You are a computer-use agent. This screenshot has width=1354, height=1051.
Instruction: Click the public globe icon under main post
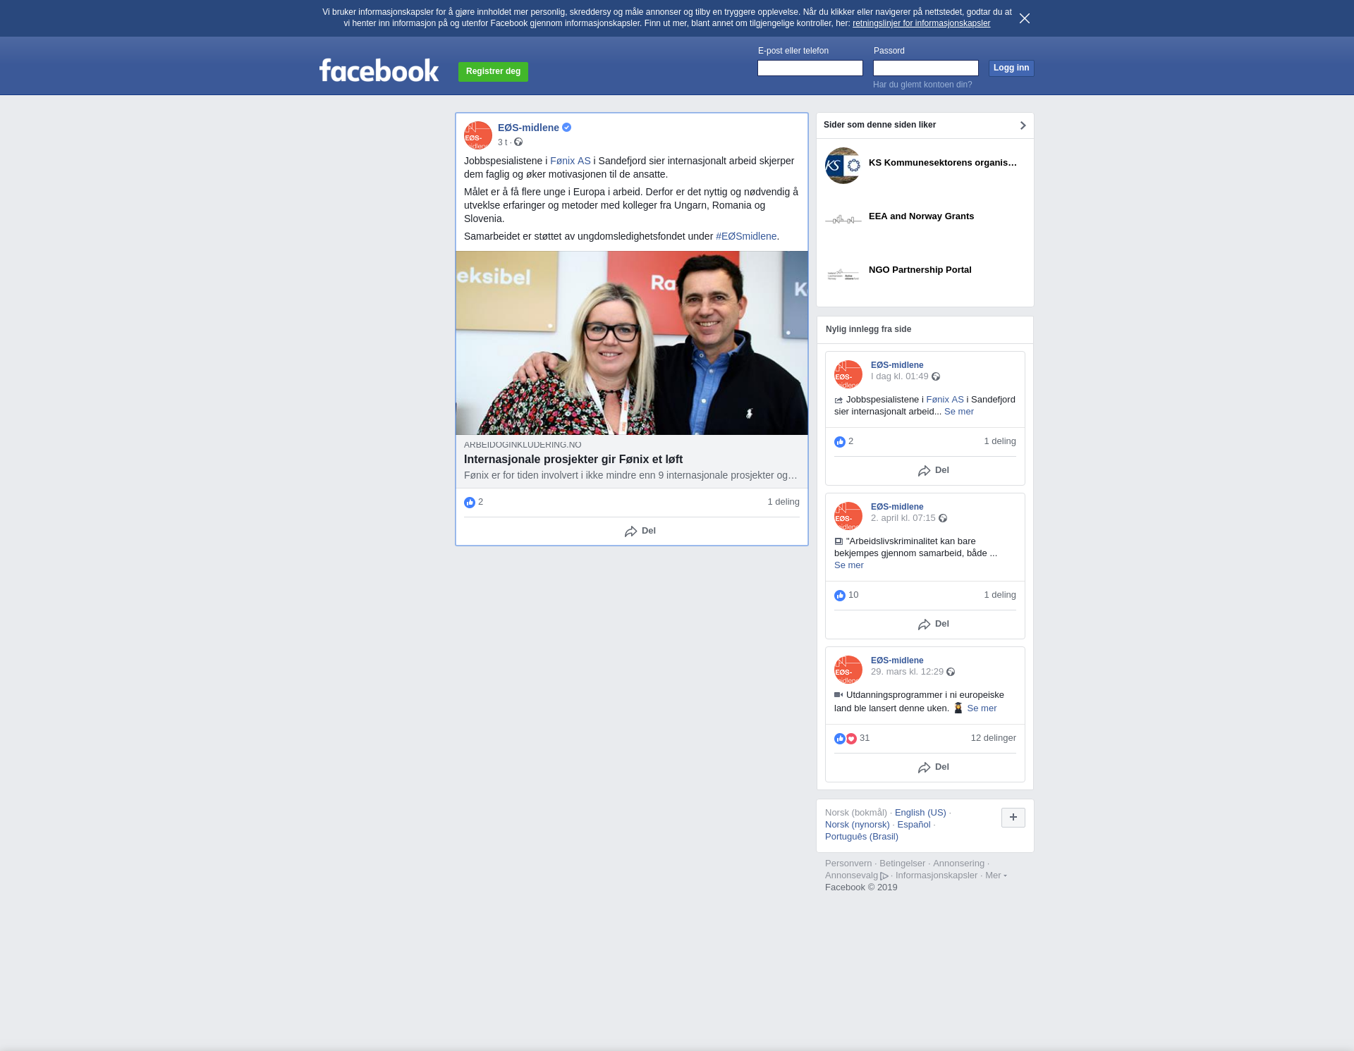tap(518, 142)
